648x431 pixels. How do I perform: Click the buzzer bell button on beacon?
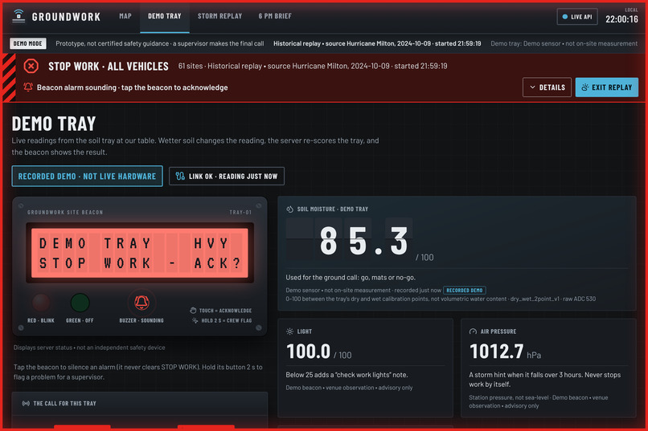coord(141,303)
